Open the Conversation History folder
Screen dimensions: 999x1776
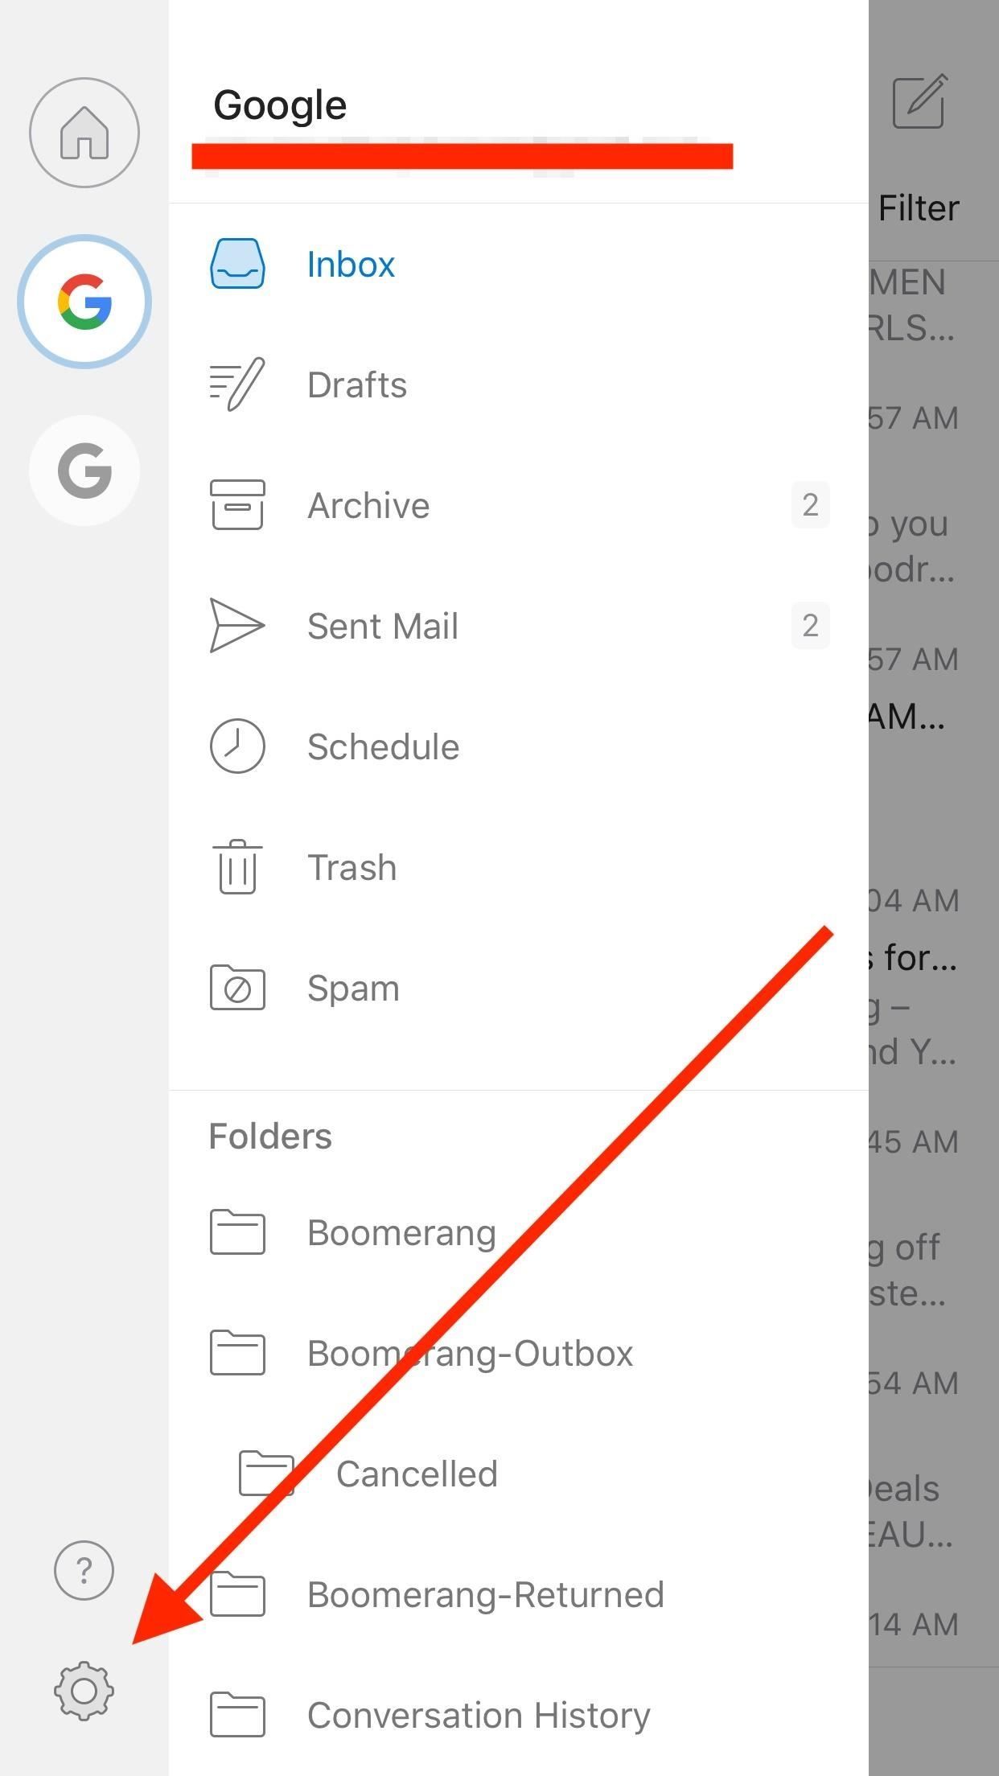(479, 1715)
